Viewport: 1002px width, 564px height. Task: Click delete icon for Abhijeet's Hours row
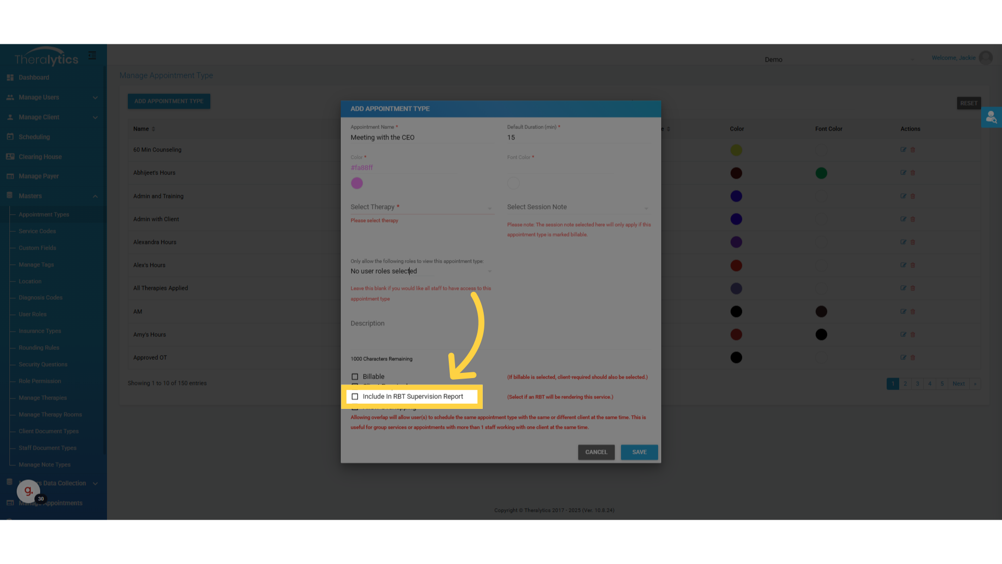coord(913,173)
